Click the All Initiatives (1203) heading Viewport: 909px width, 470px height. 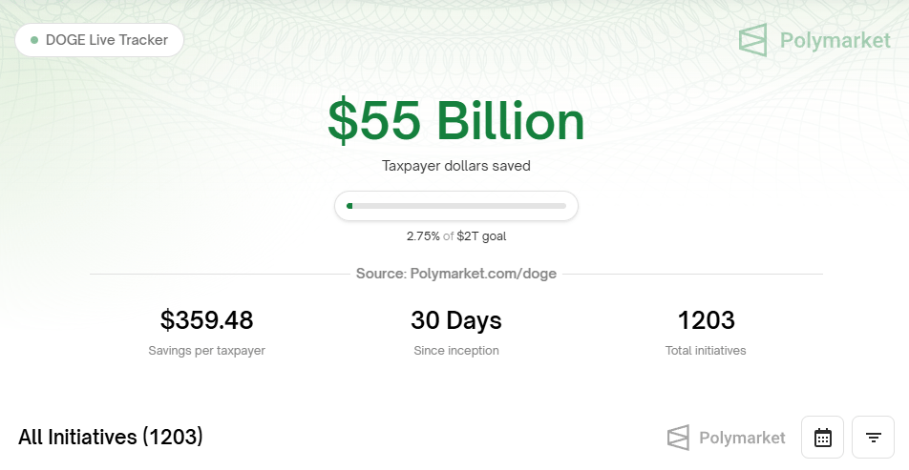click(111, 437)
